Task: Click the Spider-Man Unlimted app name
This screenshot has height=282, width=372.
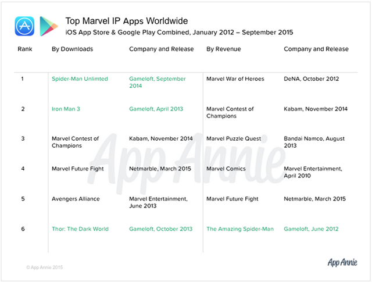Action: 80,79
